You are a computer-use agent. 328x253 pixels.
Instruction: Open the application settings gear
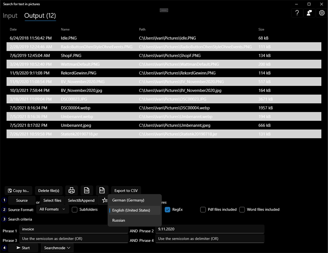click(x=321, y=13)
